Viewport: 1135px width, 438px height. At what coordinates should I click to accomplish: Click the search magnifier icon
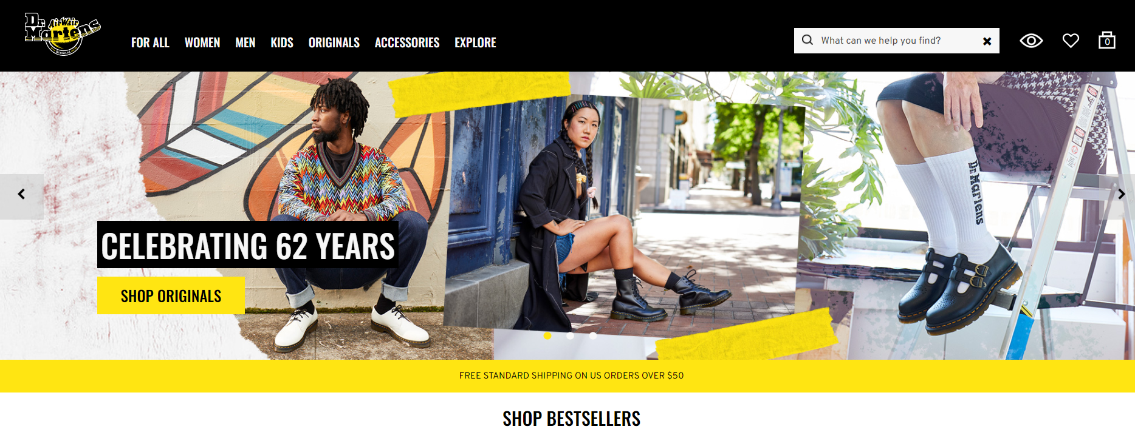[x=808, y=40]
